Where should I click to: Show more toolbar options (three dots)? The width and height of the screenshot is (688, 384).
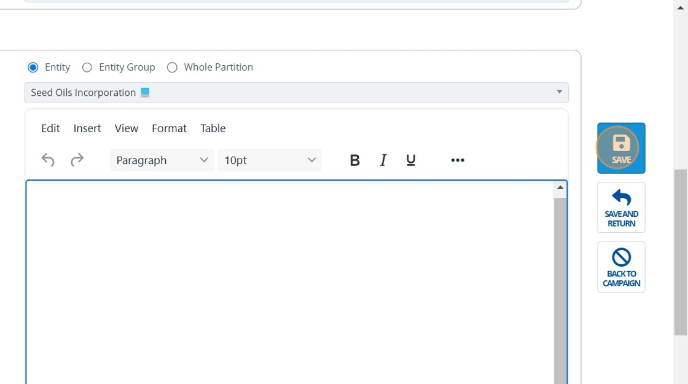click(458, 160)
